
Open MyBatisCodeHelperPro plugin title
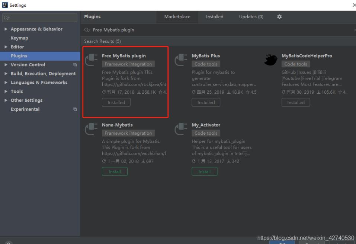click(307, 56)
